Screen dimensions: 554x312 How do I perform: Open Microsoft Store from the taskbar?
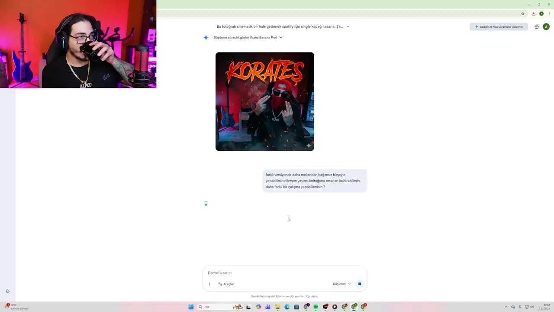tap(296, 307)
